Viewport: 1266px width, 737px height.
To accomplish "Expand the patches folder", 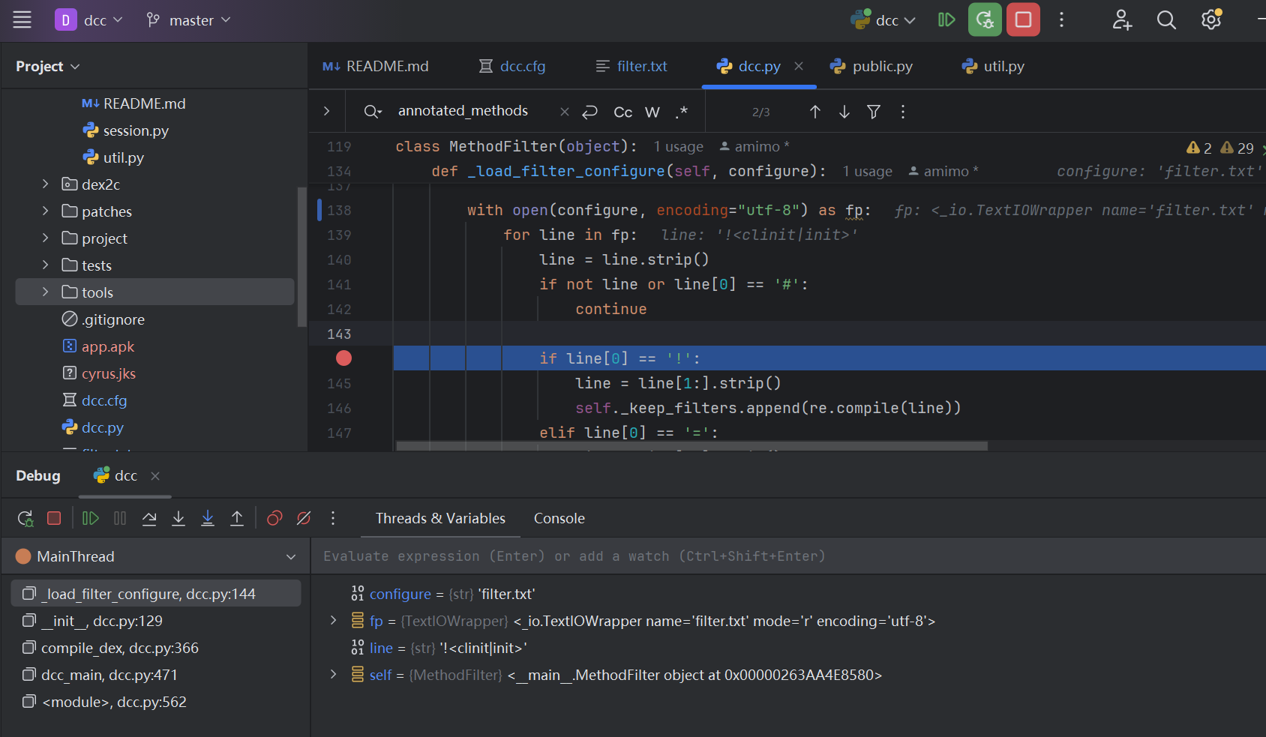I will pyautogui.click(x=45, y=211).
